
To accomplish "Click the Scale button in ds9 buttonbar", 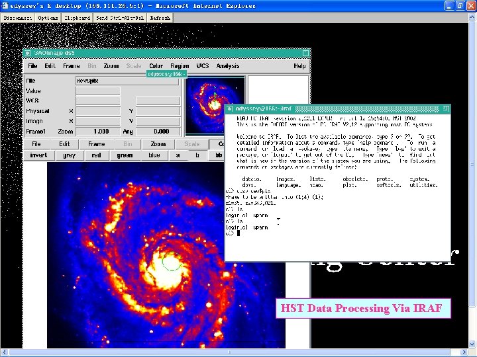I will [x=192, y=144].
